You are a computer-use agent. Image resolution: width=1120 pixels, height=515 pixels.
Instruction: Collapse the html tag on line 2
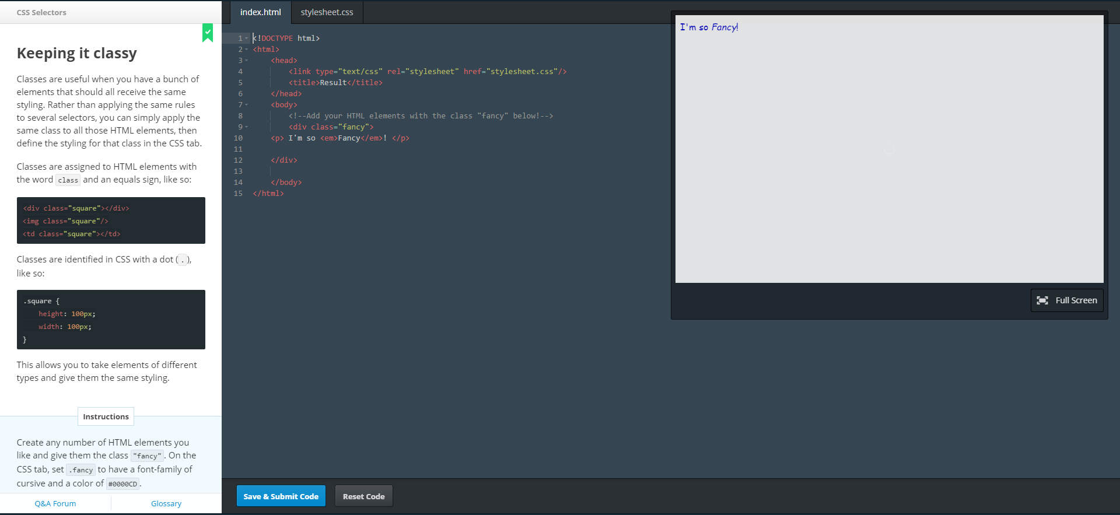[247, 50]
